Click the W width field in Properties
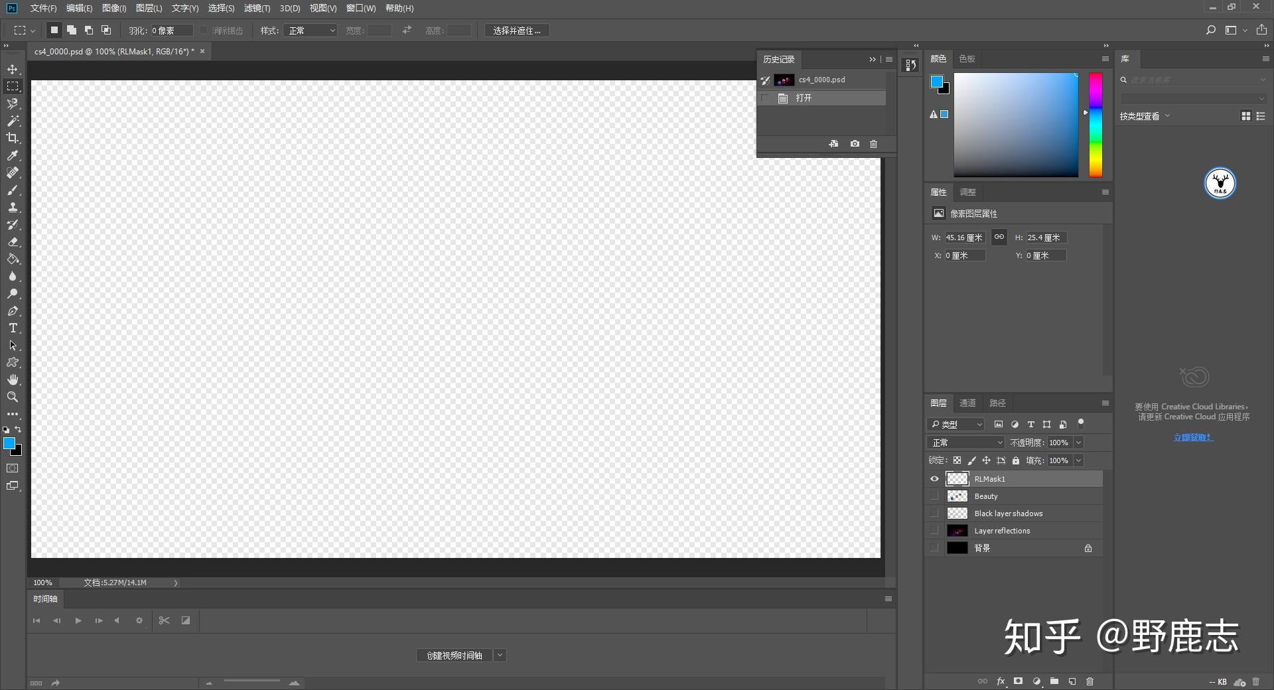This screenshot has height=690, width=1274. pyautogui.click(x=964, y=238)
